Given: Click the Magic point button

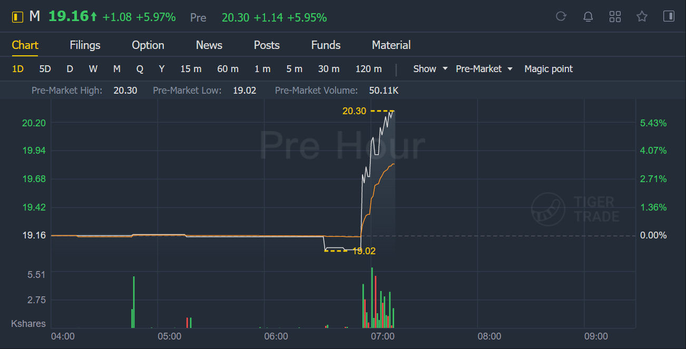Looking at the screenshot, I should (x=548, y=69).
